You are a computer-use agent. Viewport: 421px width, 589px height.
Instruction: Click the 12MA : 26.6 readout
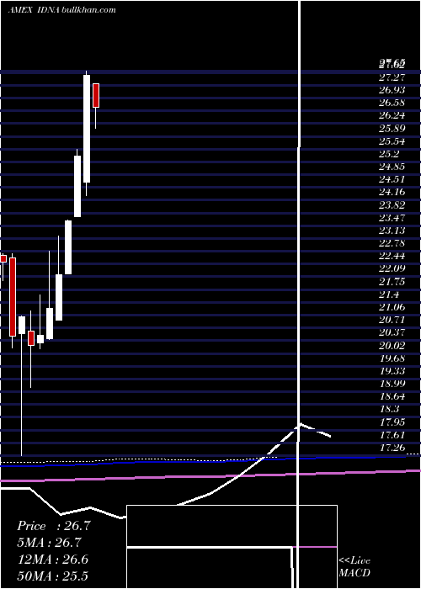click(x=53, y=560)
